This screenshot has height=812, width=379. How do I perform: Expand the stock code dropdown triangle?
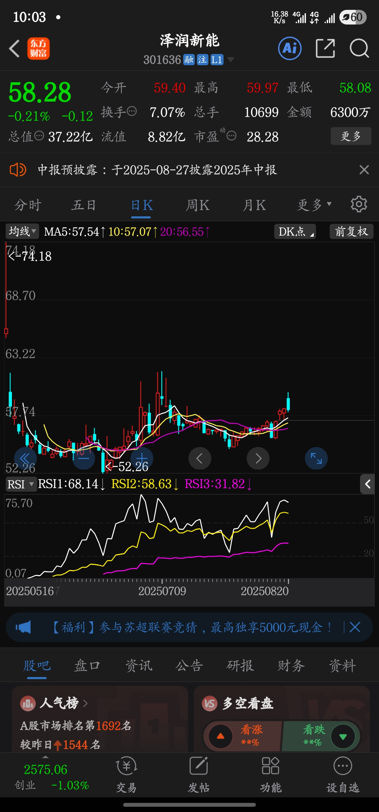(231, 60)
